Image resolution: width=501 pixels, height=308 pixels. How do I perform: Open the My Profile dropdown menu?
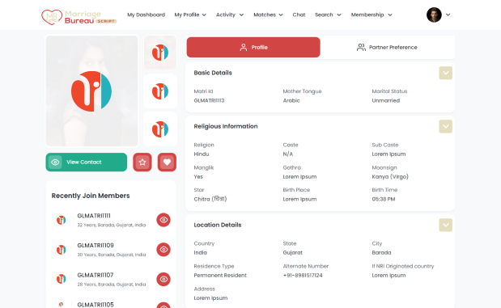pyautogui.click(x=190, y=15)
